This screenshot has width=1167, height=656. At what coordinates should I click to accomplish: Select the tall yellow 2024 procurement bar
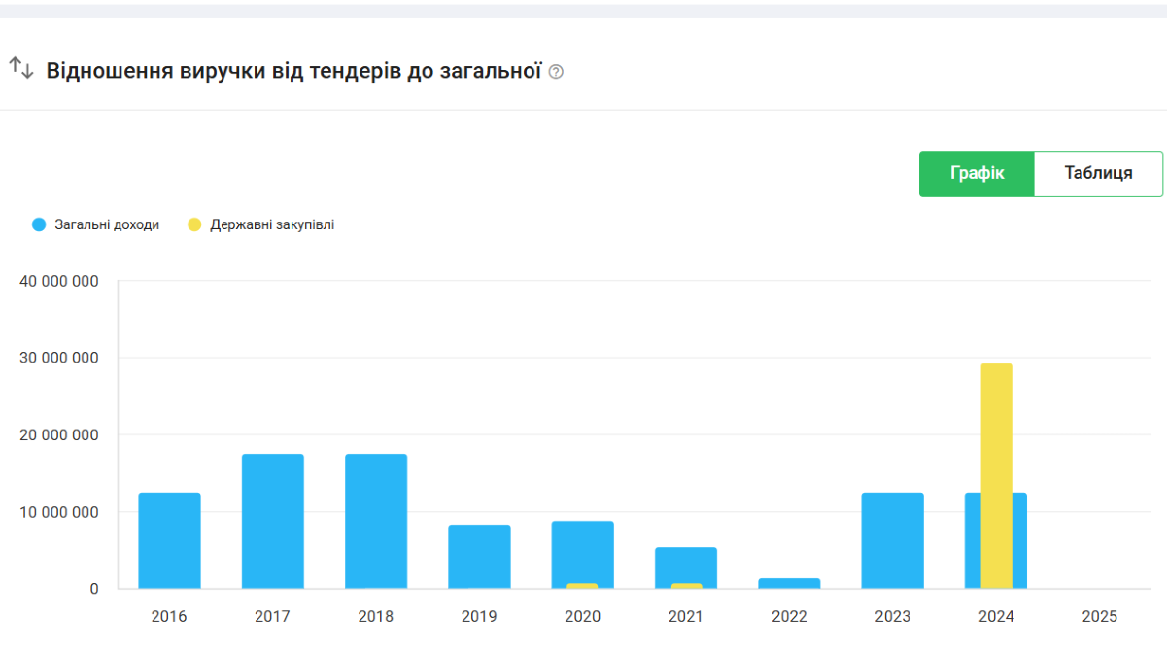pyautogui.click(x=996, y=476)
